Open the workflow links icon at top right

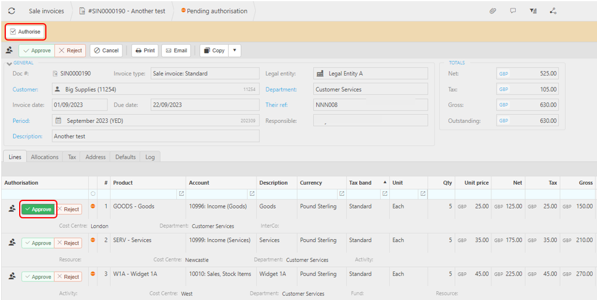tap(553, 11)
